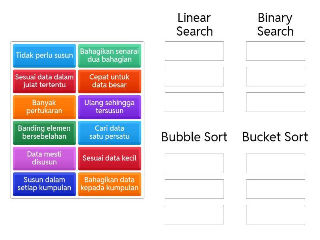Click the 'Bahagikan senarai dua bahagian' tile
Image resolution: width=320 pixels, height=240 pixels.
[x=110, y=56]
